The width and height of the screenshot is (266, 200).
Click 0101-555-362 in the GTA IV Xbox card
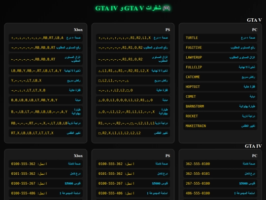(23, 174)
